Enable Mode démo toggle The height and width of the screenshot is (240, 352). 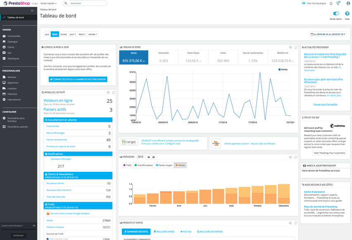tap(336, 13)
